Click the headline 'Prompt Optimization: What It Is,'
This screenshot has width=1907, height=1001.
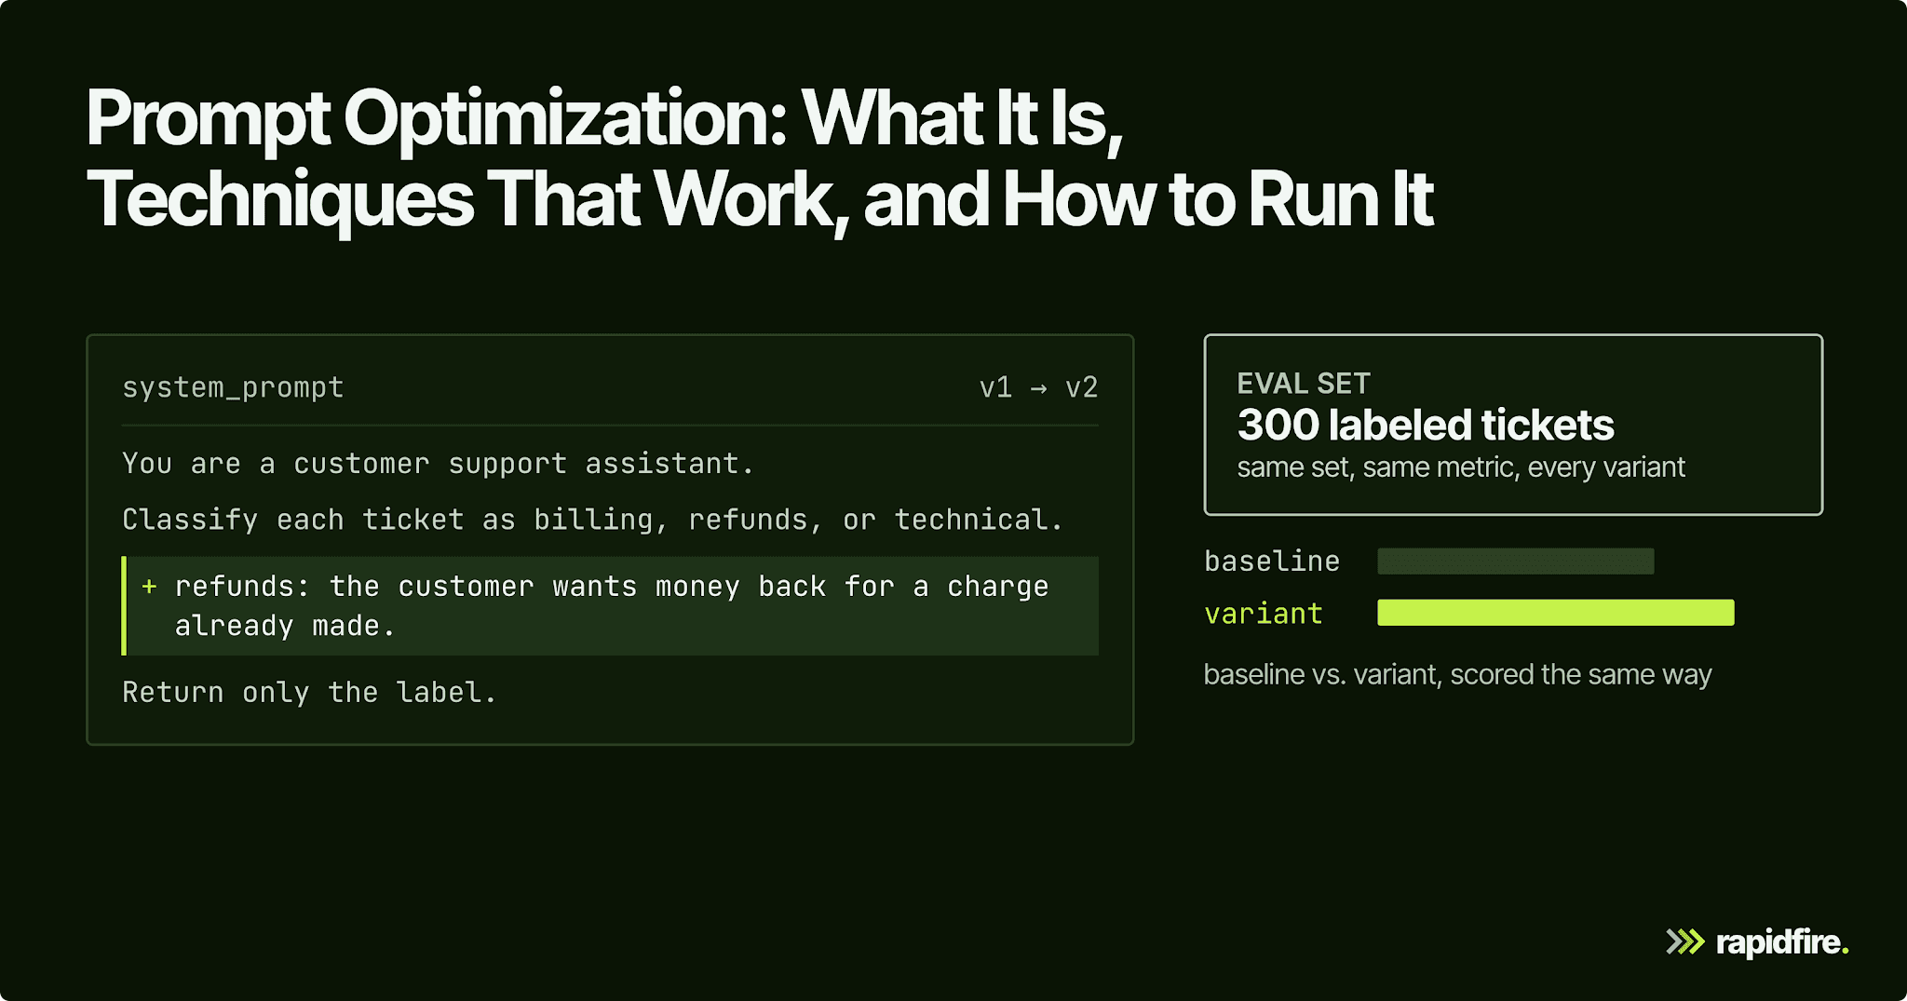(x=604, y=119)
